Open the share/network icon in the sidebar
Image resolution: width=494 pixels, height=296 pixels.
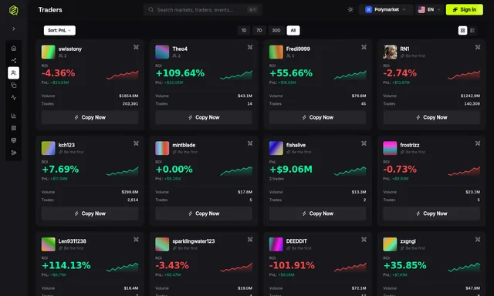pyautogui.click(x=14, y=60)
